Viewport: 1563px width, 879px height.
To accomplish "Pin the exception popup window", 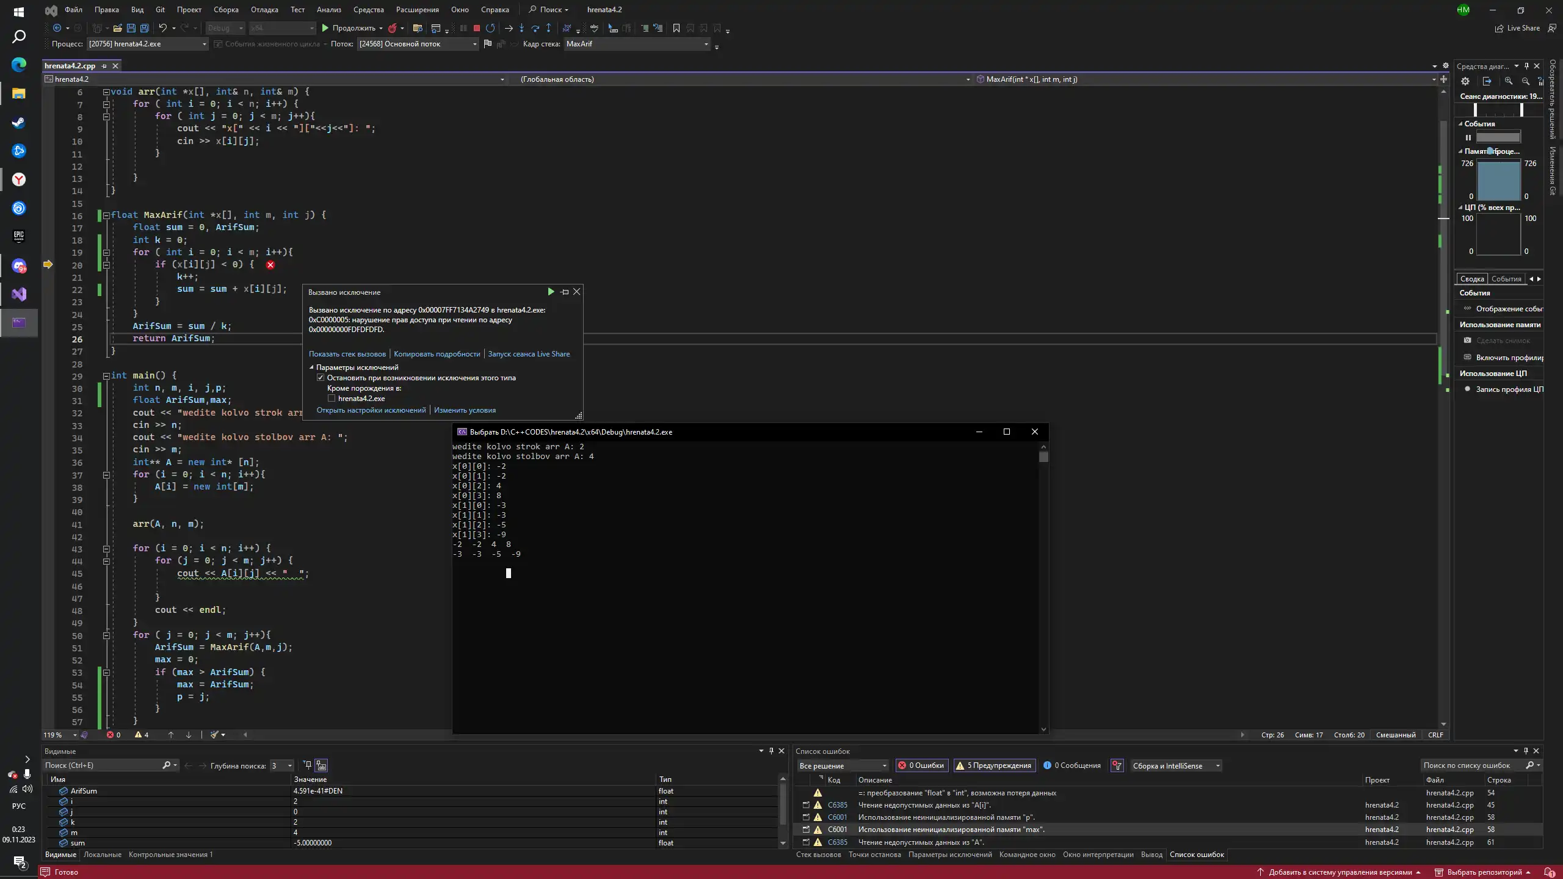I will tap(564, 292).
